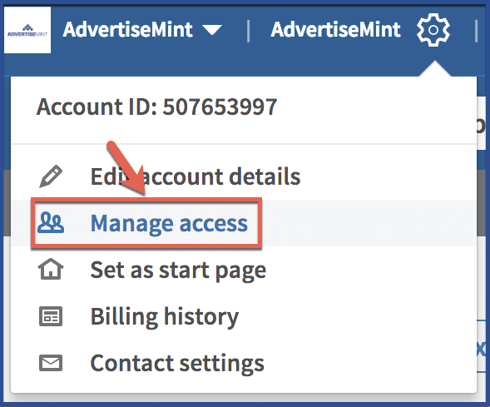Click the account number 507653997

pos(220,107)
